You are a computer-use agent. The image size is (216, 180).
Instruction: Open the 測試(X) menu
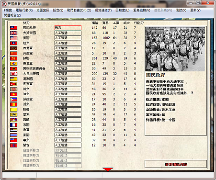[x=181, y=11]
